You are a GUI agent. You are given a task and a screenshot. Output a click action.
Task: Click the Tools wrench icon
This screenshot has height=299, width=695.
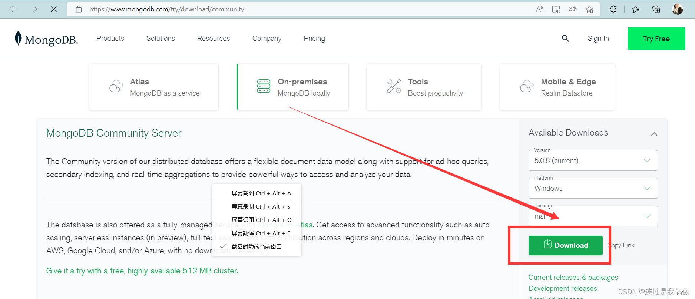pyautogui.click(x=394, y=86)
